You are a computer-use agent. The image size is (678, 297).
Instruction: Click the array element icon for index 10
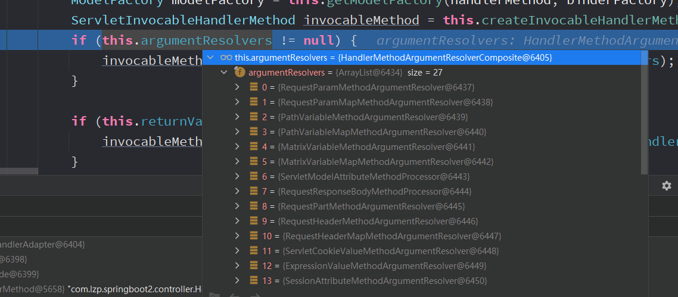pyautogui.click(x=254, y=236)
